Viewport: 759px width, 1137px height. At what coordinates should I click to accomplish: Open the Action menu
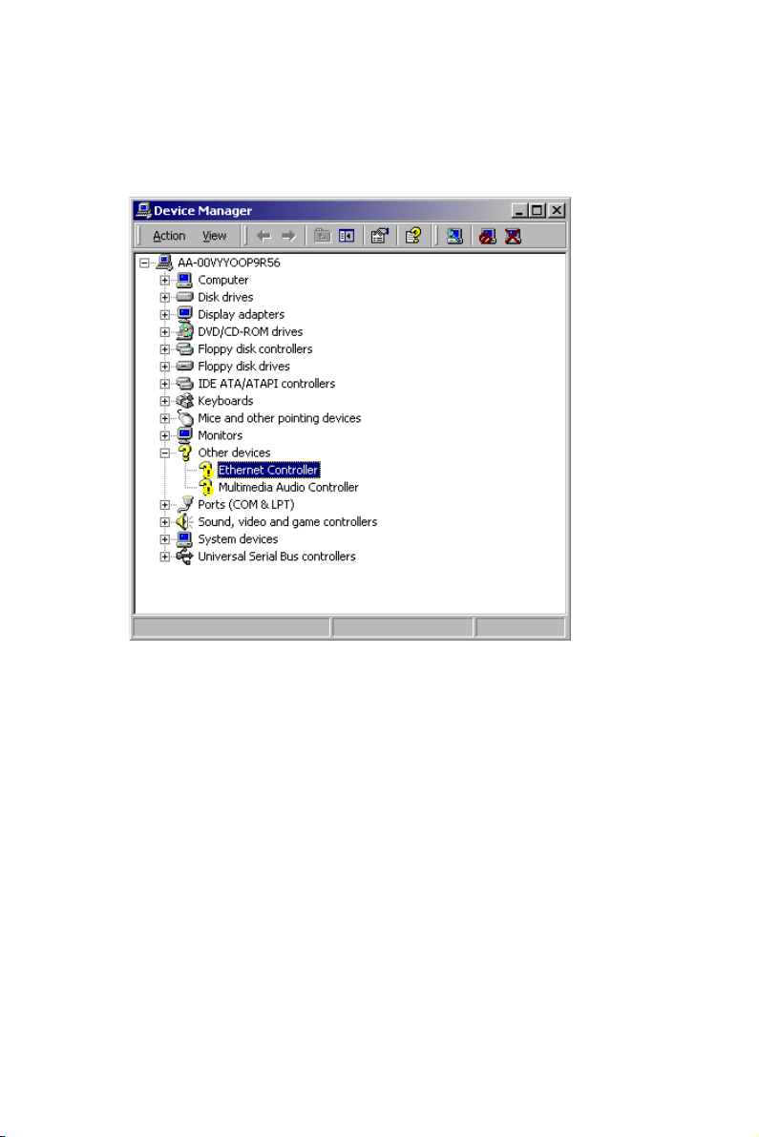point(169,236)
